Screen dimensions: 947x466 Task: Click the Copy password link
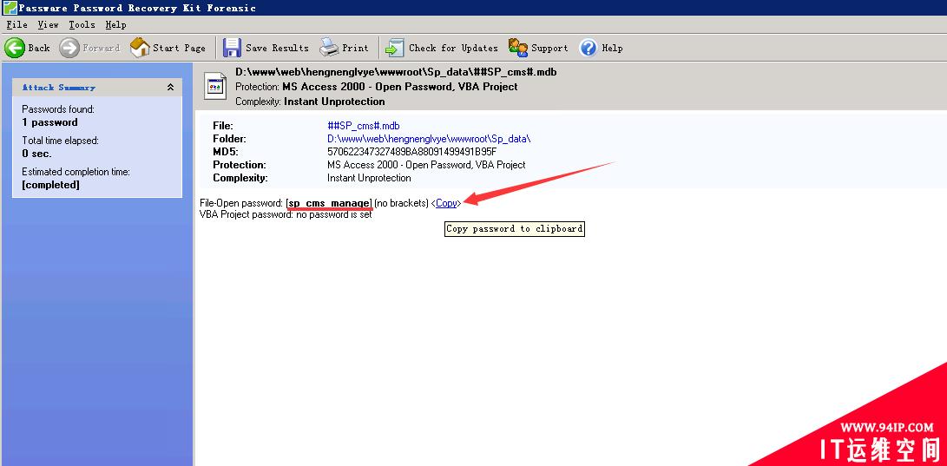[446, 203]
